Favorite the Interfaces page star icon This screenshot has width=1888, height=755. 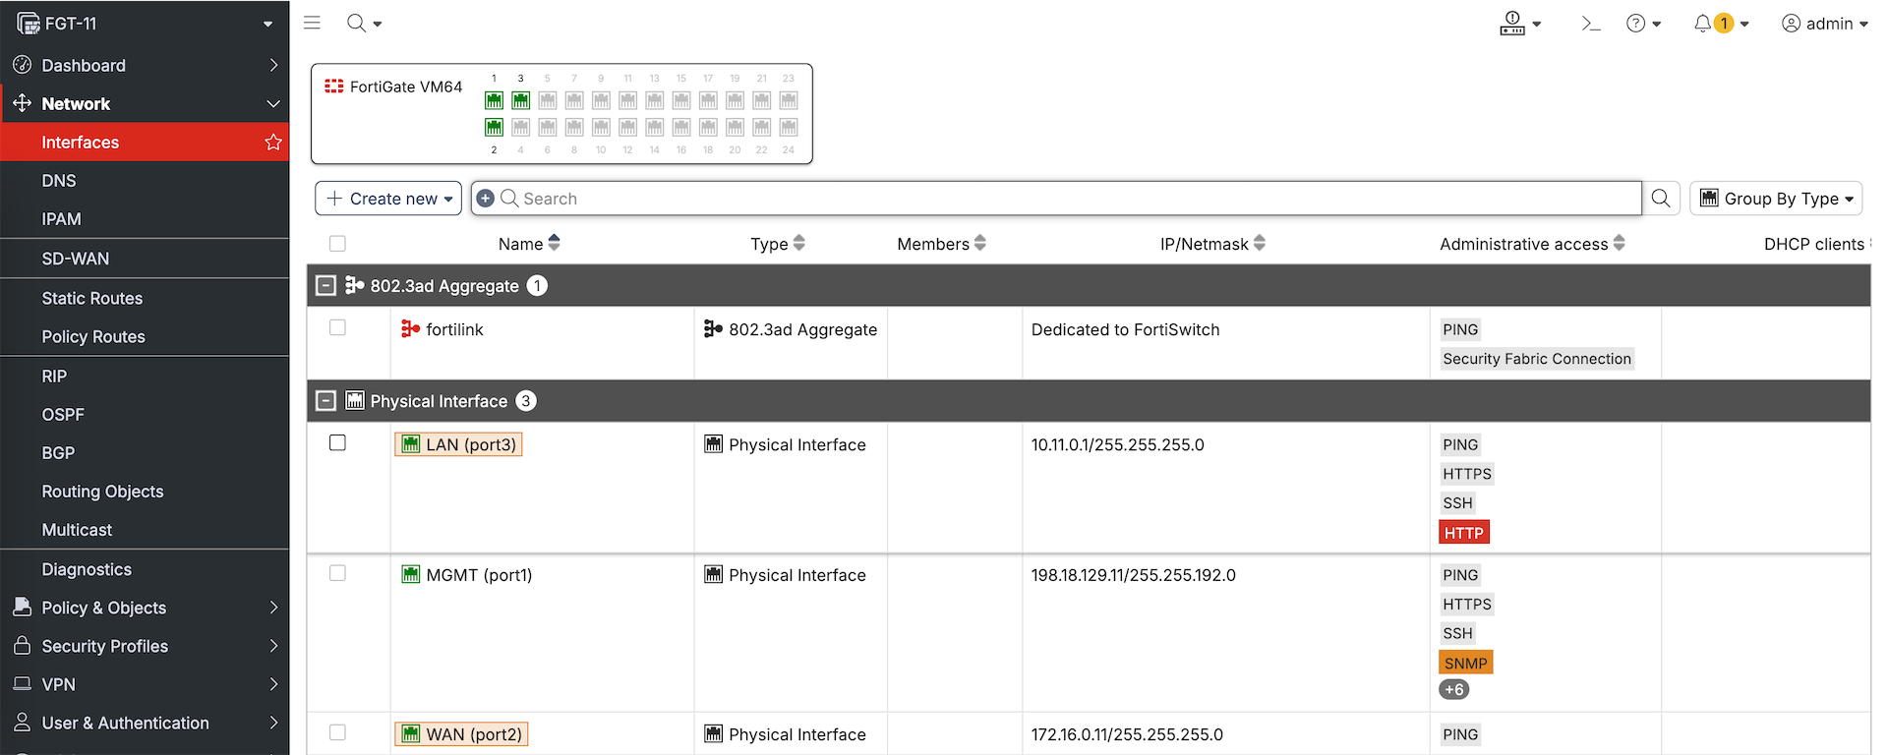pos(273,143)
